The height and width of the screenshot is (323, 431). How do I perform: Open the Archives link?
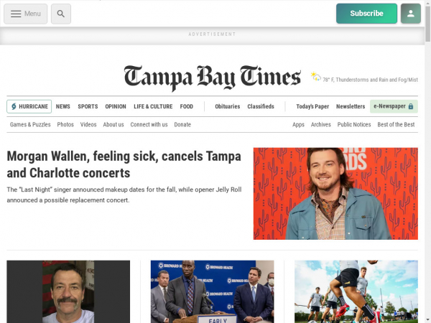point(321,125)
